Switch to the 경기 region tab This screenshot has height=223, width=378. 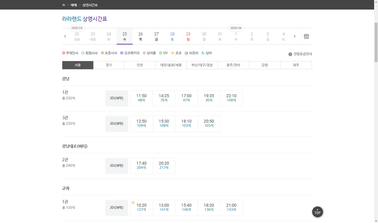pyautogui.click(x=109, y=65)
